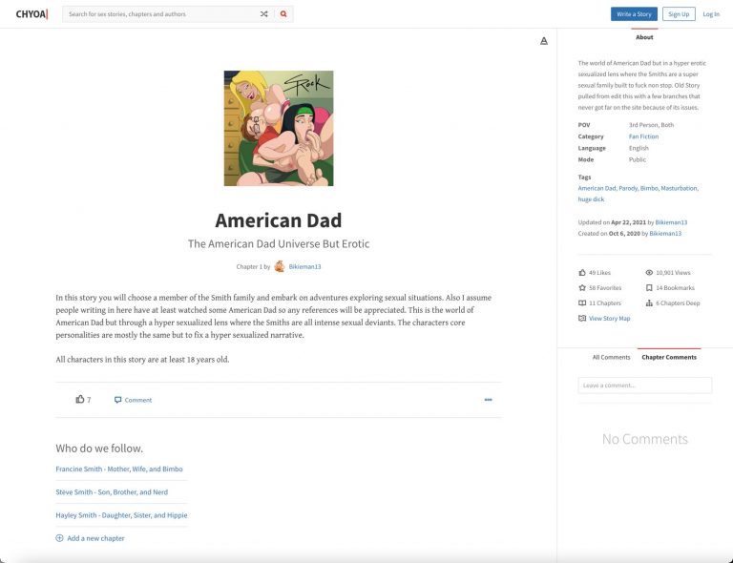733x563 pixels.
Task: Click the author avatar next to Bikieman13
Action: point(280,267)
